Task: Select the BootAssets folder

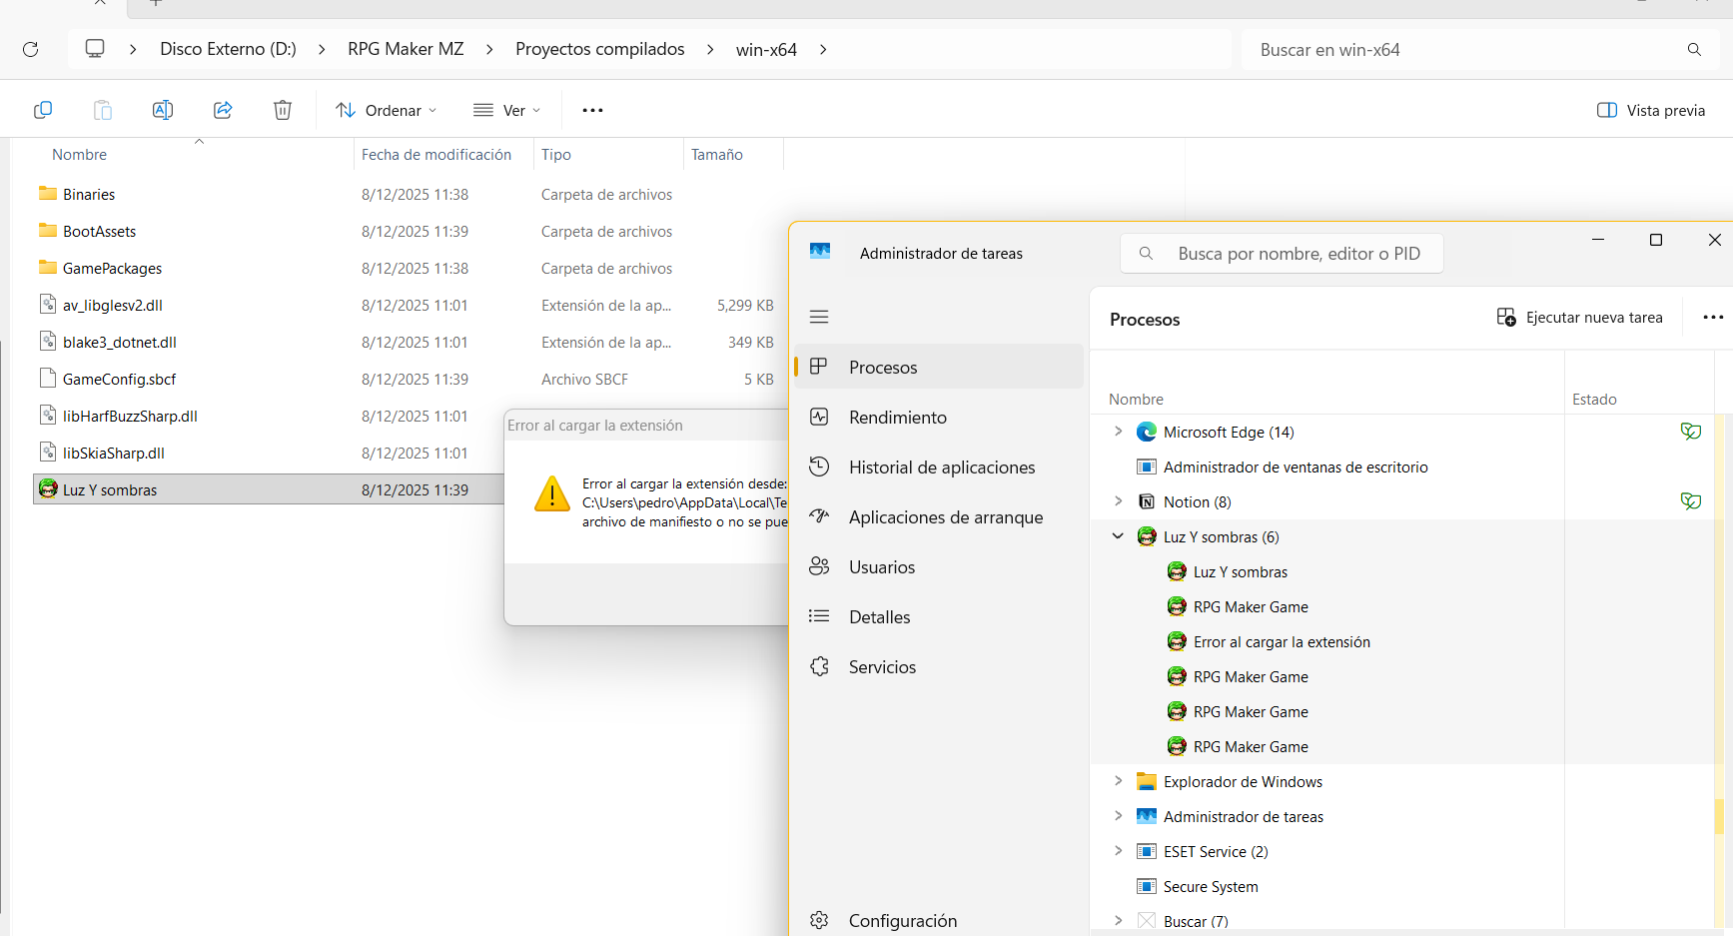Action: pos(99,231)
